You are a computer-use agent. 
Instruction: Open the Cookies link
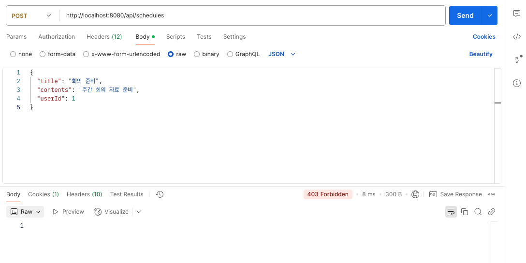[x=484, y=37]
